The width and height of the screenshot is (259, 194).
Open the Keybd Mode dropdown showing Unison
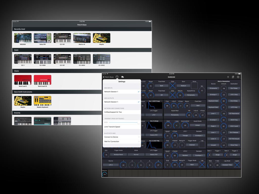point(198,125)
